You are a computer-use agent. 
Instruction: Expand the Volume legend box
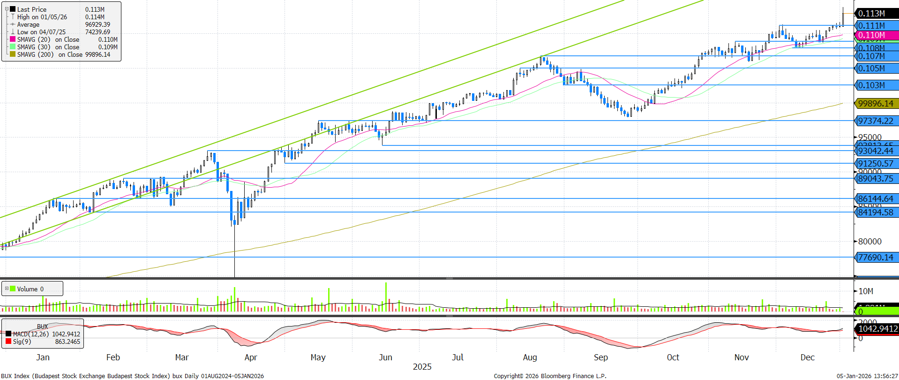click(x=7, y=289)
